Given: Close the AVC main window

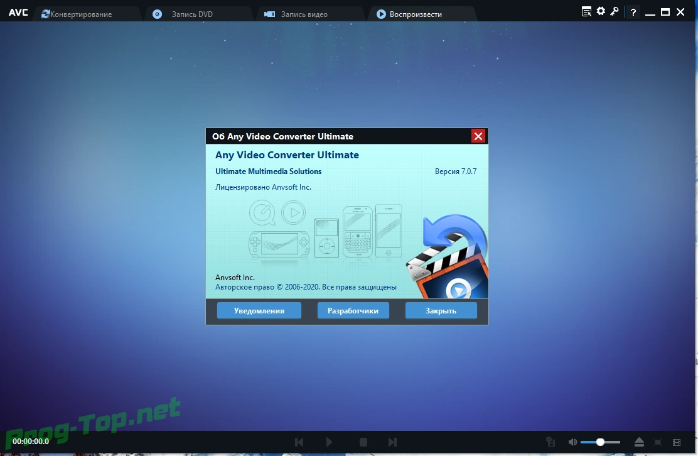Looking at the screenshot, I should point(680,12).
